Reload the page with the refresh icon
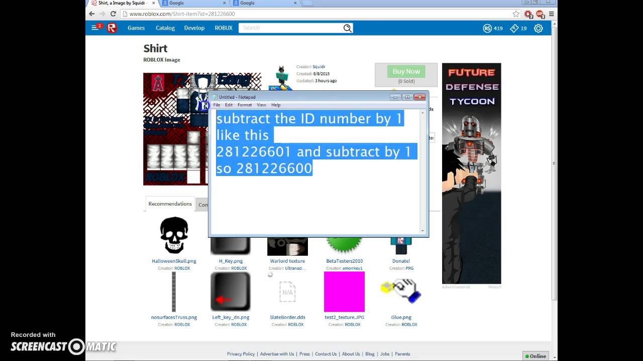The width and height of the screenshot is (643, 361). click(113, 14)
